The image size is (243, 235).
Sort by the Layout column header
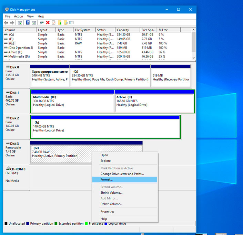46,30
